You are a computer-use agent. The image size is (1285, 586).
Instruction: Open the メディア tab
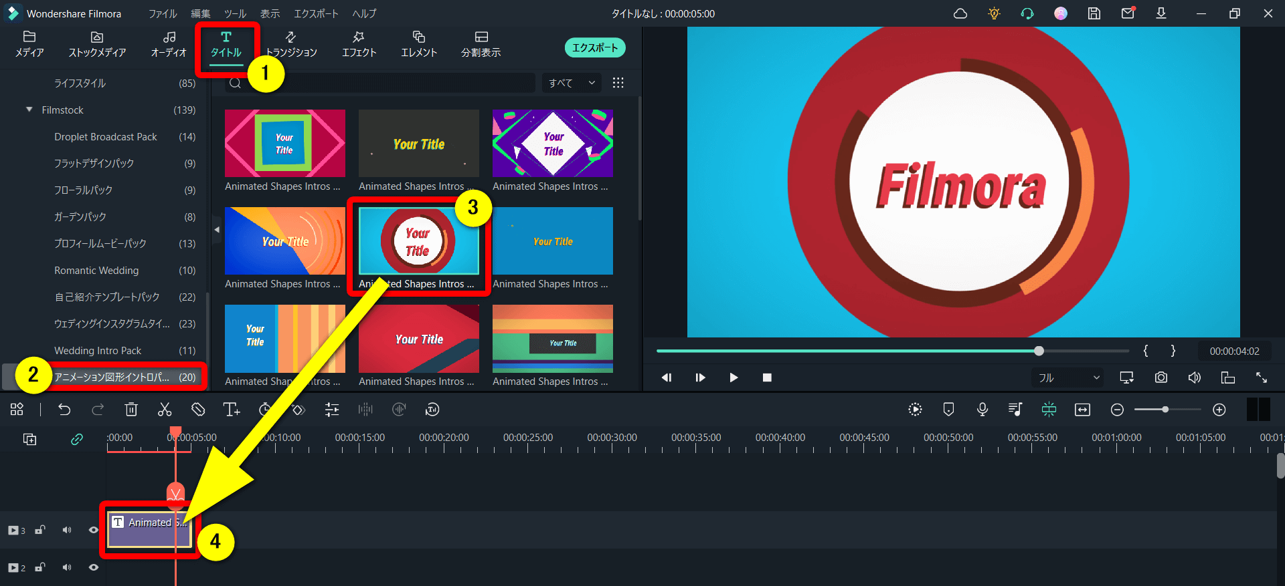29,44
